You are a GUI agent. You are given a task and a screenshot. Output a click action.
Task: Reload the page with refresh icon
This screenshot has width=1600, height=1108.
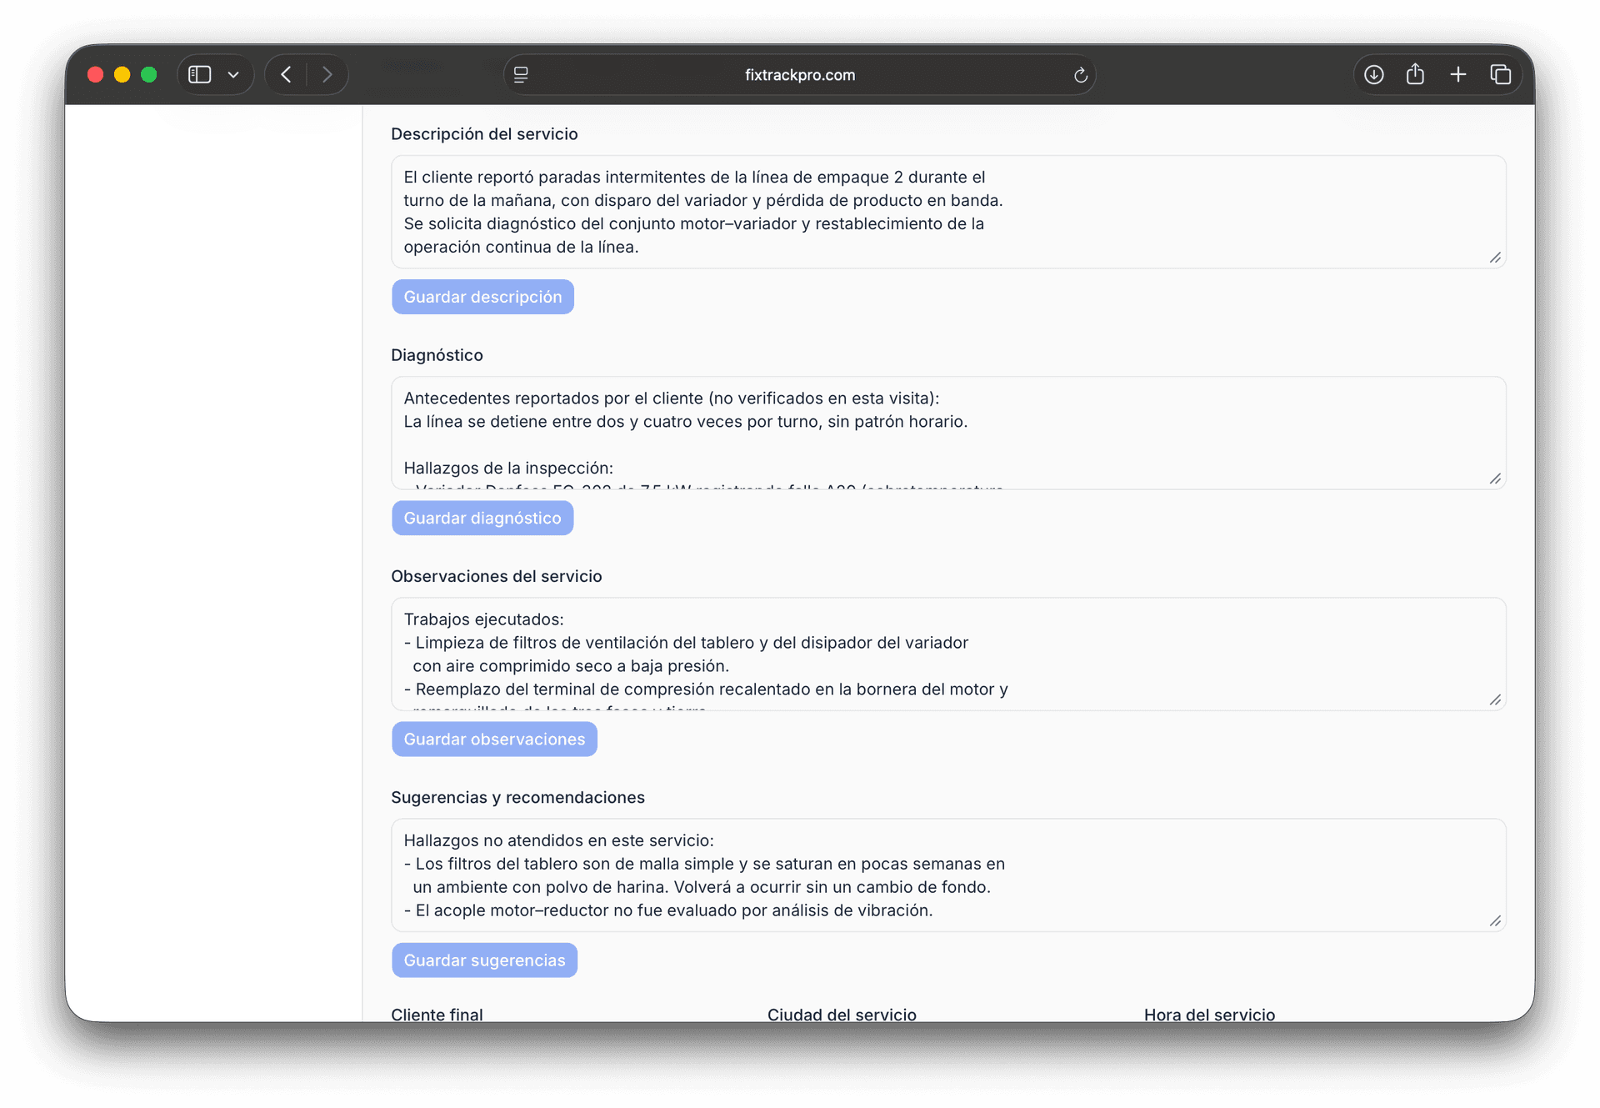tap(1080, 75)
